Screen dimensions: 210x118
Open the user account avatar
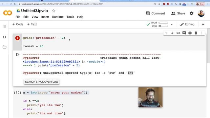(201, 13)
